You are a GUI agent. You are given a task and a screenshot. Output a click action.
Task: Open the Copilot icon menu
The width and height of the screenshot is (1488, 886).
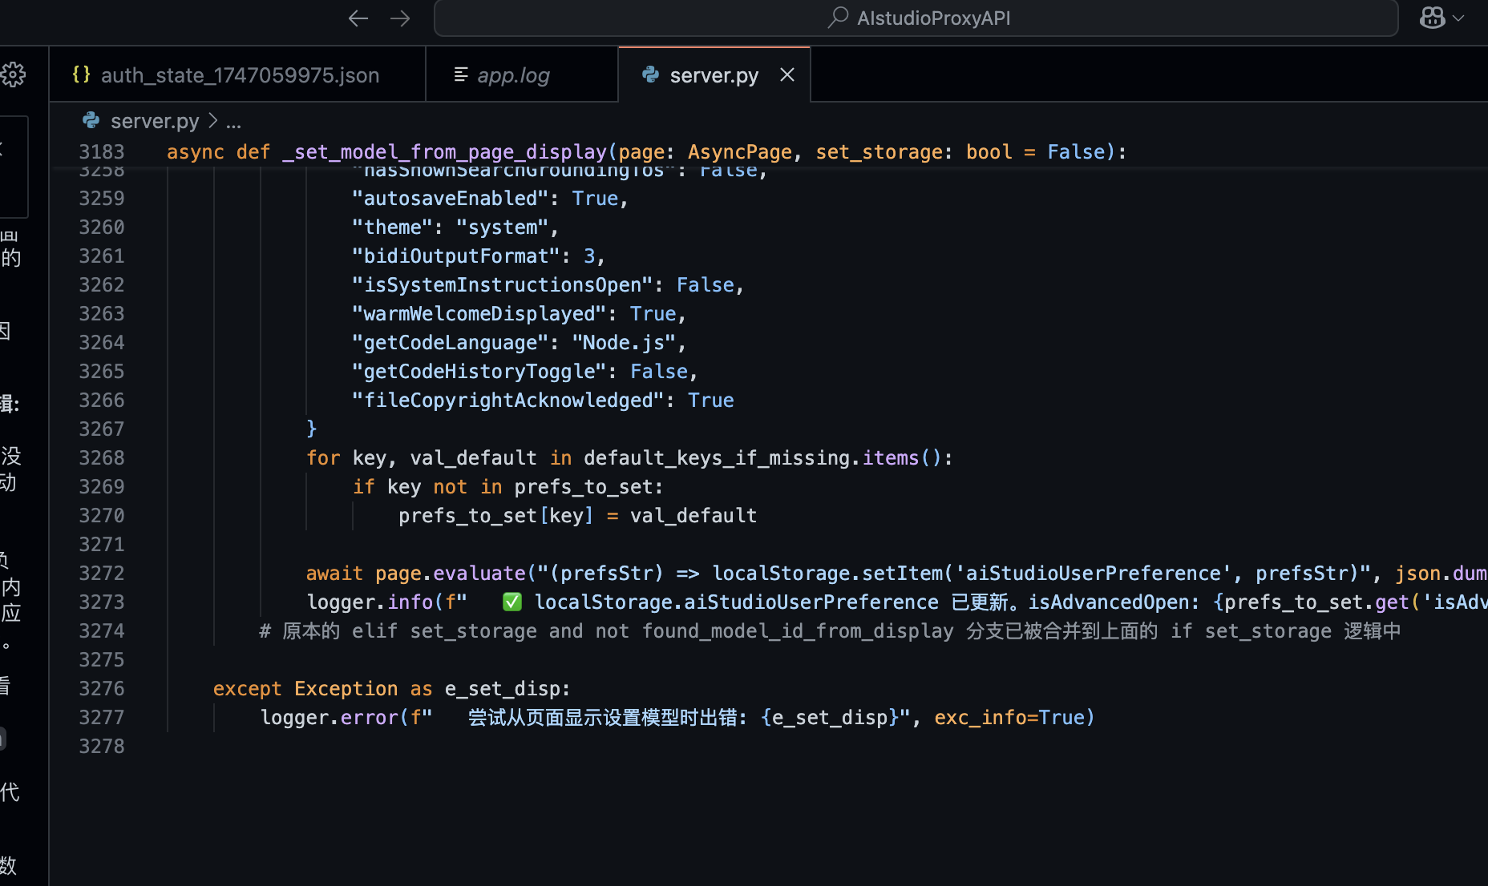tap(1432, 18)
